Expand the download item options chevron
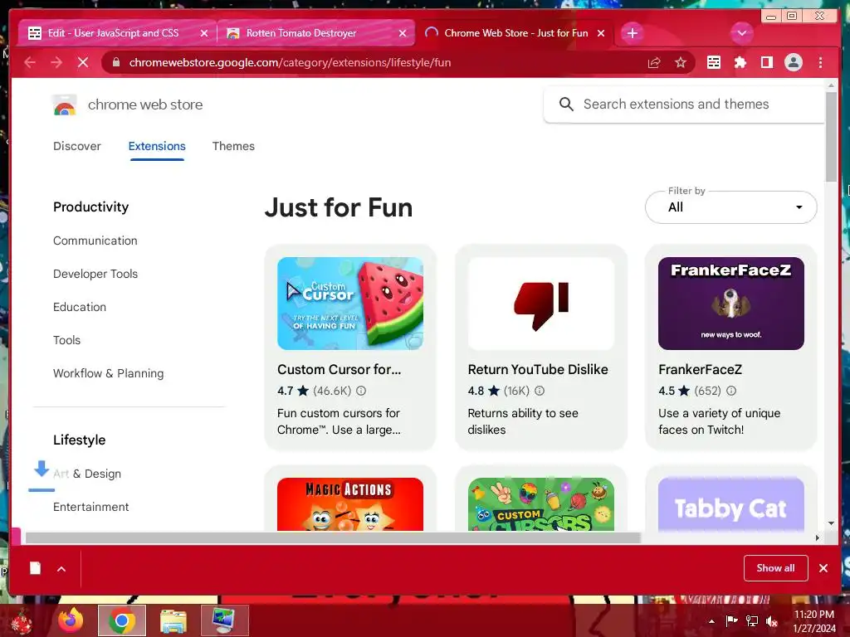The height and width of the screenshot is (637, 850). pyautogui.click(x=61, y=569)
